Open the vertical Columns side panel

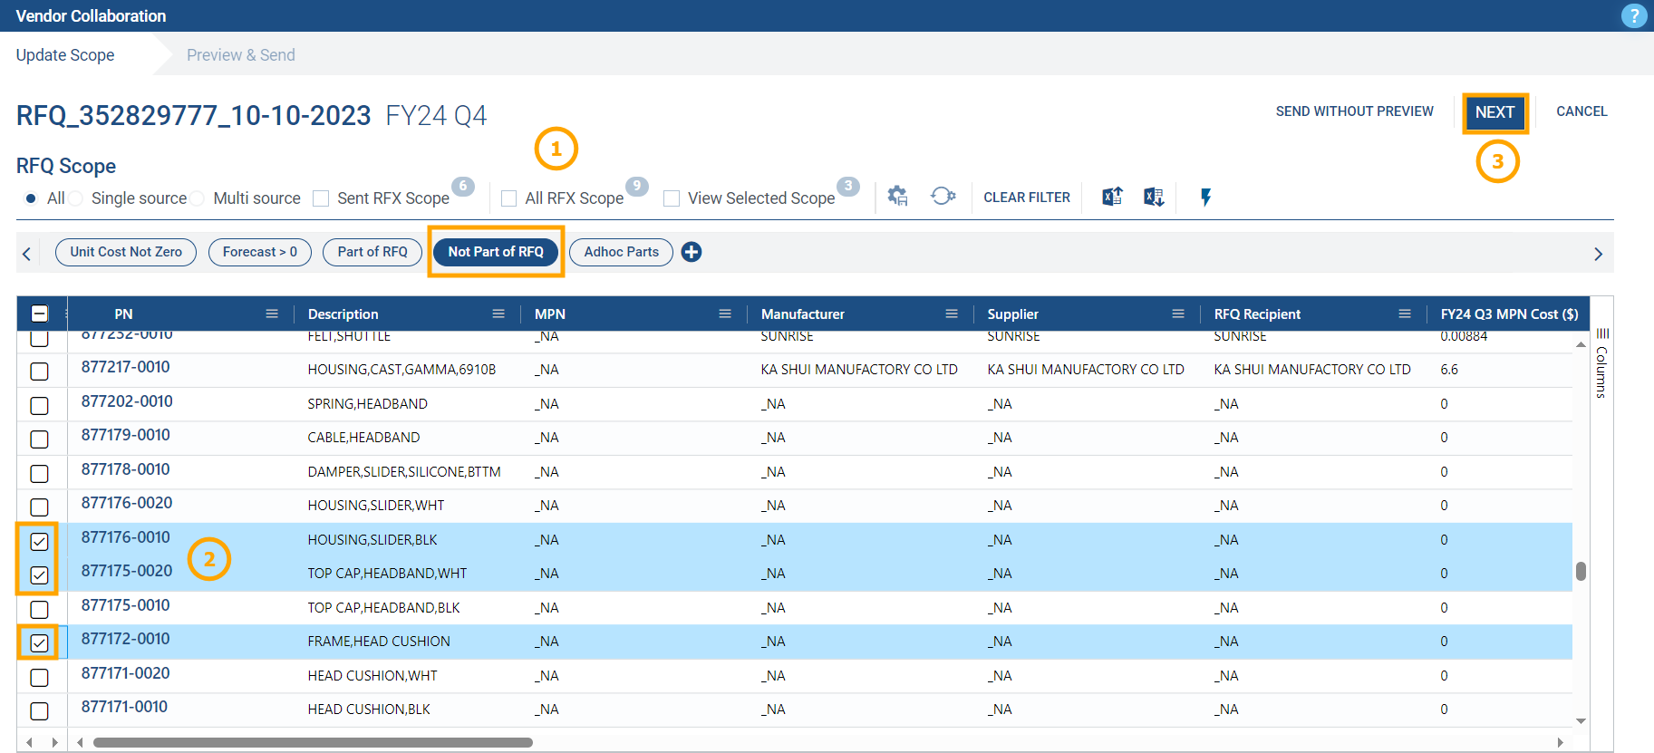point(1601,362)
